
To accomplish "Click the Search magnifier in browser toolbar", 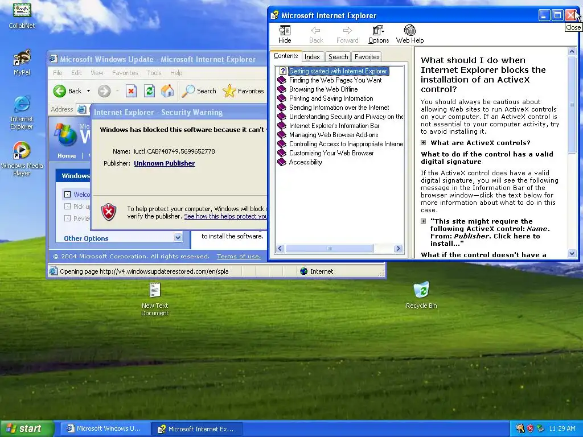I will point(199,91).
